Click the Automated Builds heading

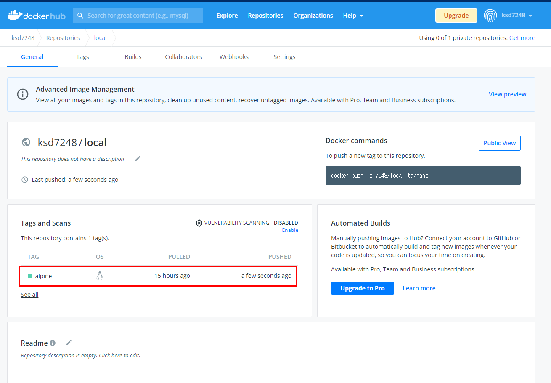click(x=360, y=223)
